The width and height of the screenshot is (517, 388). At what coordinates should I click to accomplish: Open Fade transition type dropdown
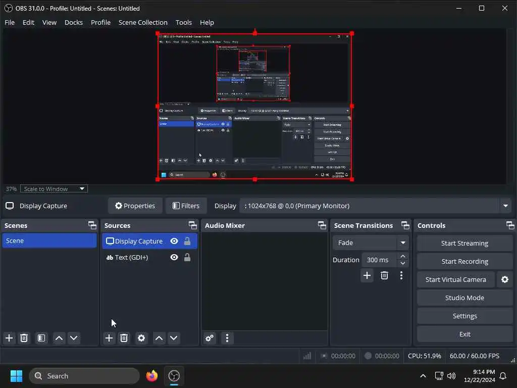(371, 243)
